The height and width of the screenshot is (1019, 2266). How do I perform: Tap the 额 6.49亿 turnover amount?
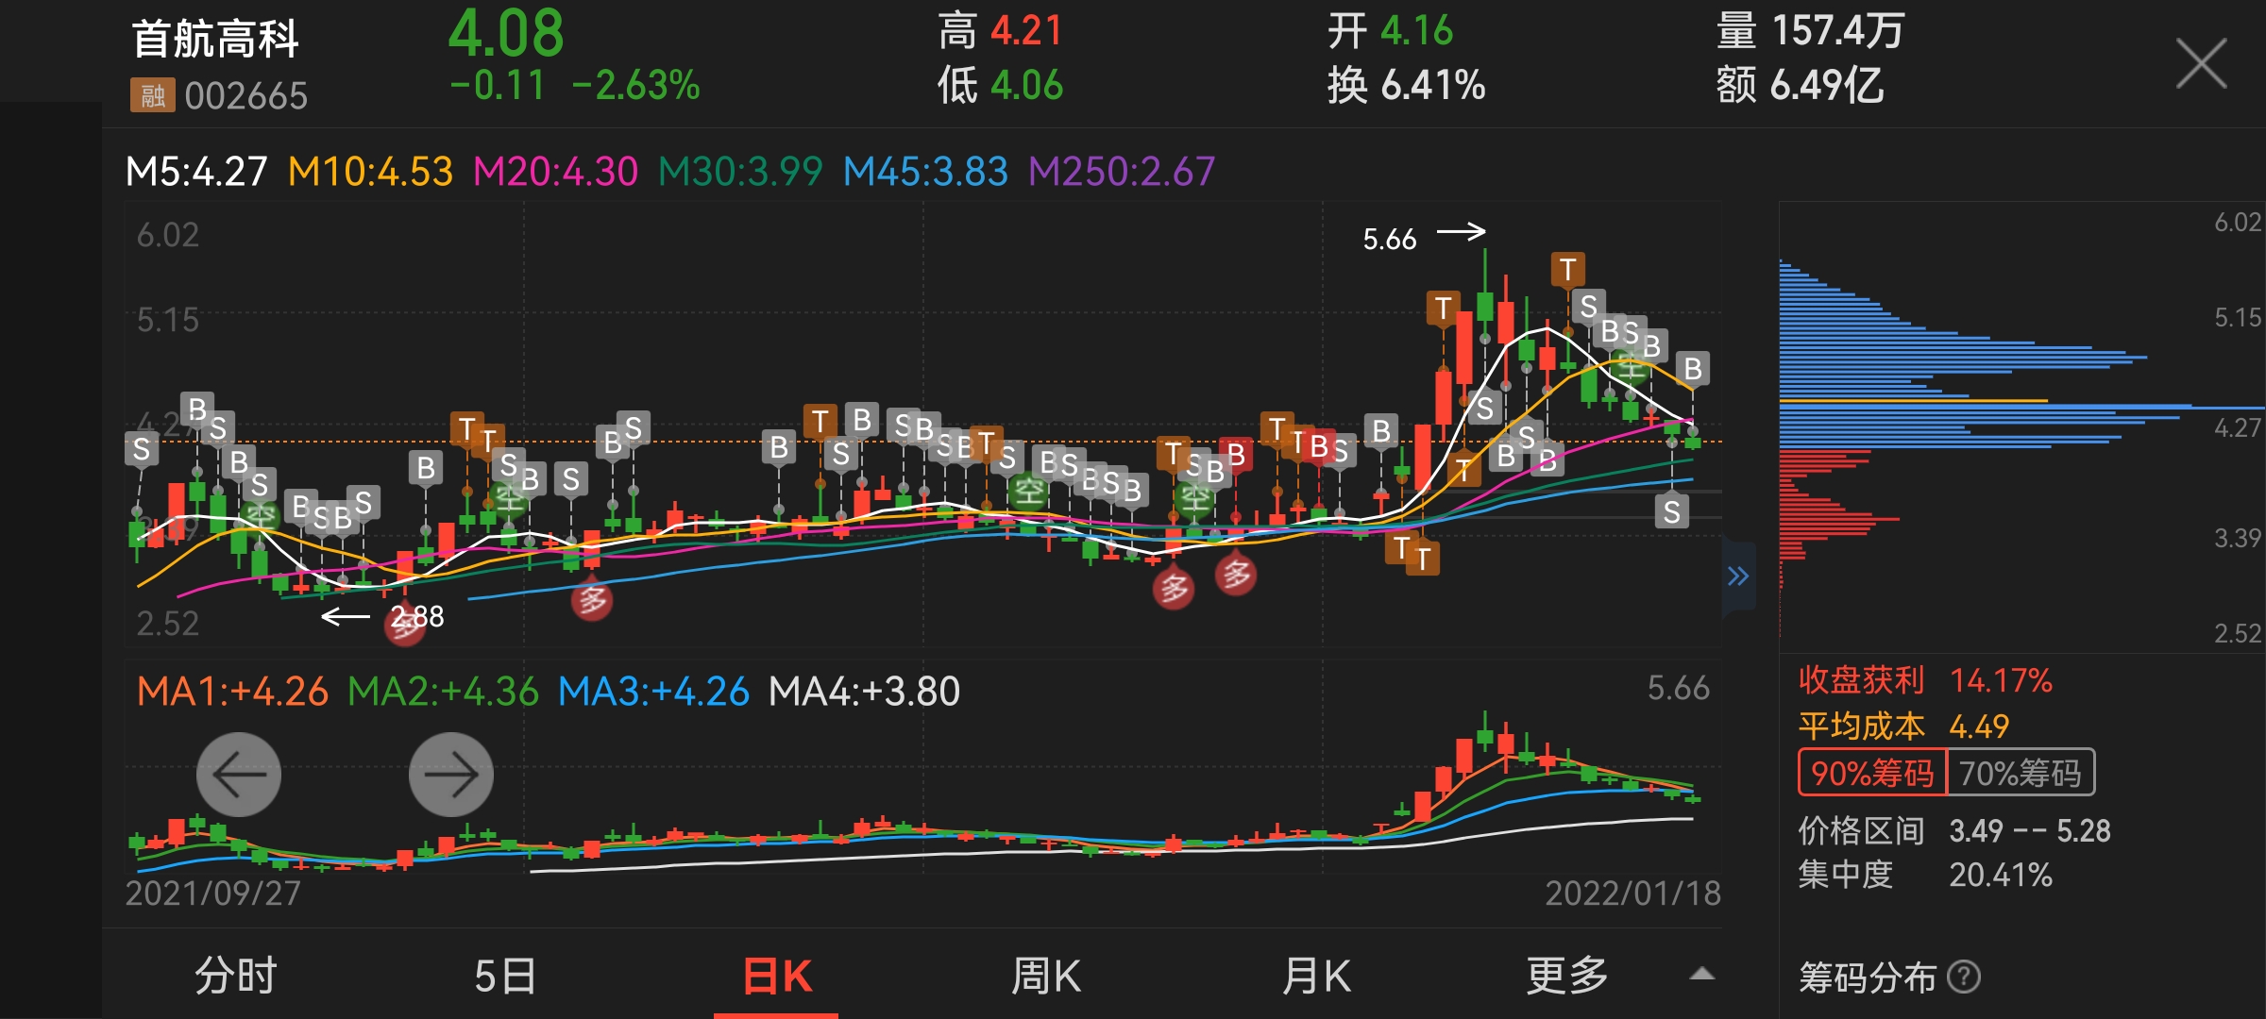pos(1800,86)
